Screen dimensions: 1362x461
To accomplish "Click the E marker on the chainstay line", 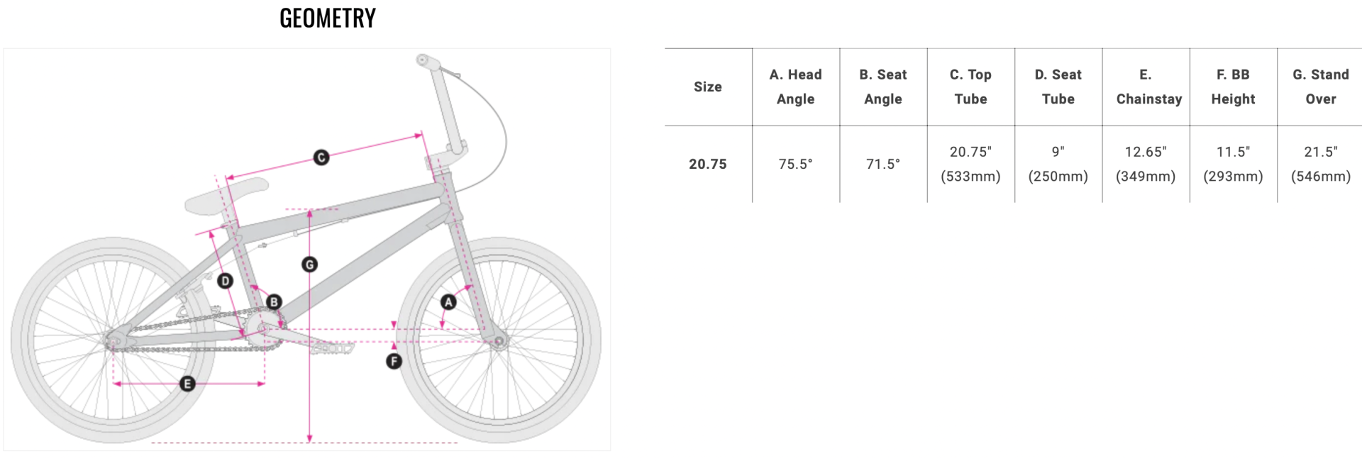I will pos(187,384).
